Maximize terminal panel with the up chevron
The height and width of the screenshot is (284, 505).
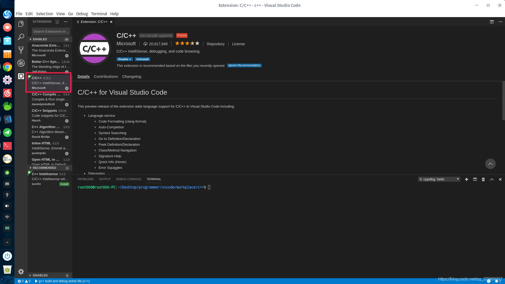tap(492, 179)
